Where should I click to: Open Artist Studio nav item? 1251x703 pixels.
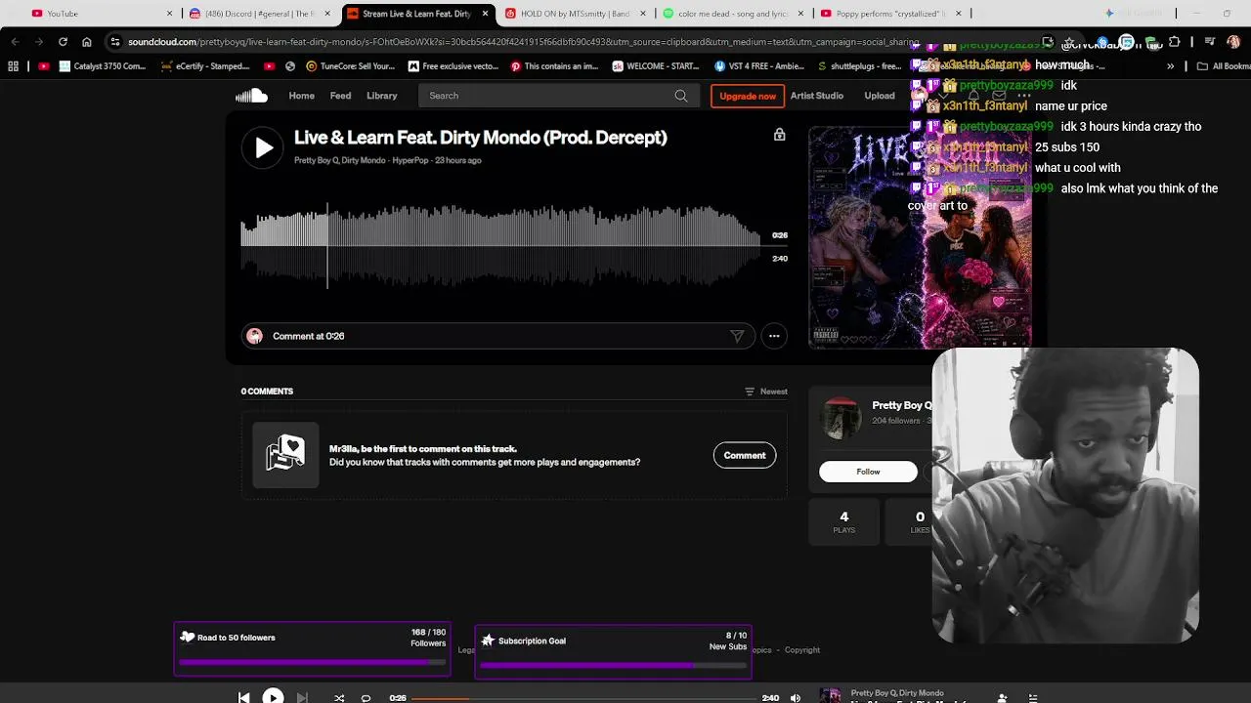tap(816, 96)
